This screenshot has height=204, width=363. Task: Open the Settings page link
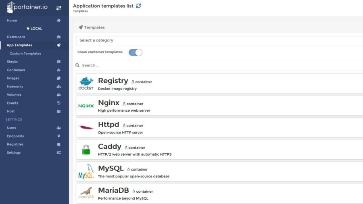tap(14, 153)
